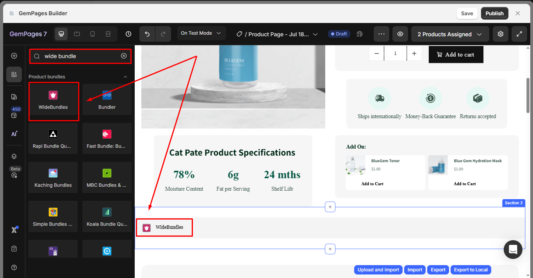Preview page using the eye icon

400,34
